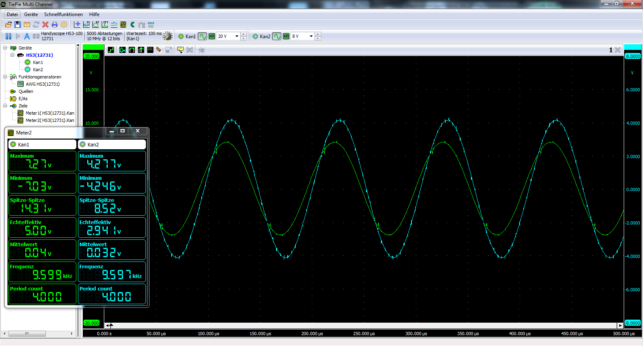
Task: Click the trigger timeout knob icon
Action: (x=168, y=36)
